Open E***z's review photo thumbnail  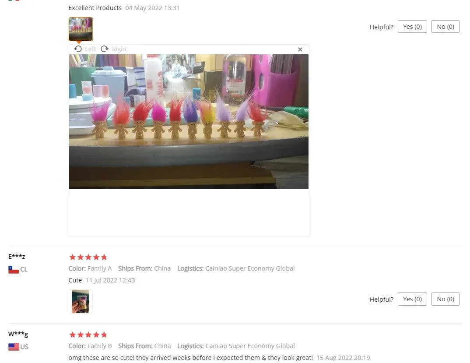tap(81, 302)
